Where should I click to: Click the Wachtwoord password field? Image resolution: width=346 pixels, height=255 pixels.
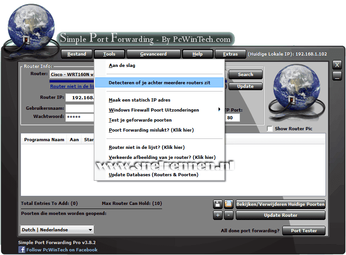point(80,117)
